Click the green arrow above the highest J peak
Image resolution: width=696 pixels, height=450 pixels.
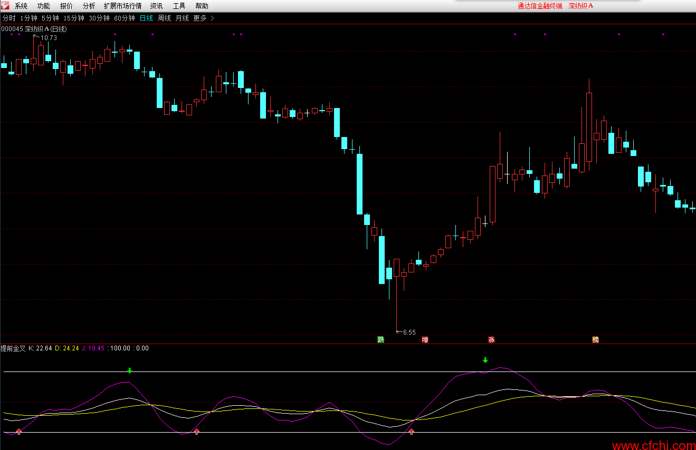click(485, 360)
